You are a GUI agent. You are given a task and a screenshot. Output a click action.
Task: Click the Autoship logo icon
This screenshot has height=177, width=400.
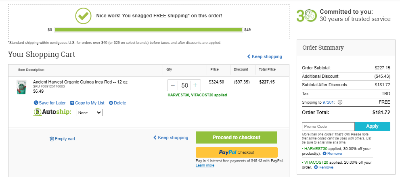[37, 112]
